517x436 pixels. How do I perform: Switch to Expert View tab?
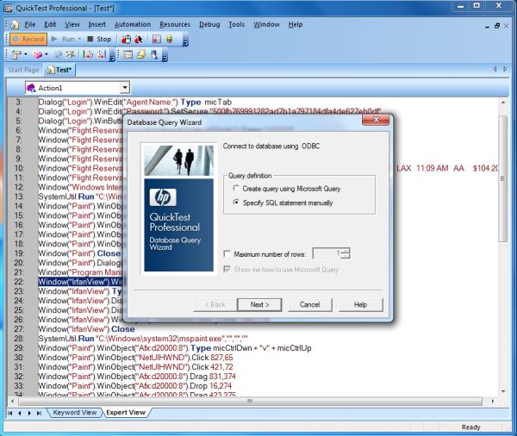click(x=126, y=413)
